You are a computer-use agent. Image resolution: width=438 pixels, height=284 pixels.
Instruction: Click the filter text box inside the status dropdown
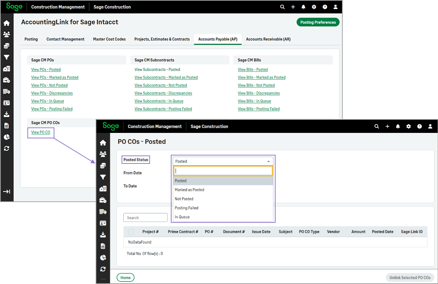tap(223, 171)
